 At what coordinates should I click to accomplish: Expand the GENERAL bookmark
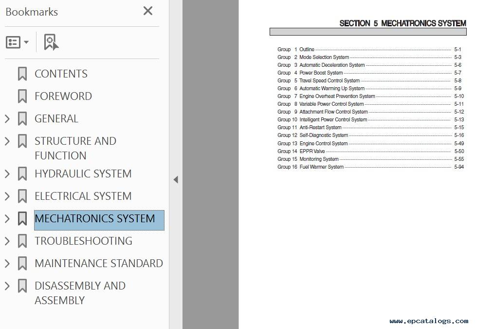[7, 119]
